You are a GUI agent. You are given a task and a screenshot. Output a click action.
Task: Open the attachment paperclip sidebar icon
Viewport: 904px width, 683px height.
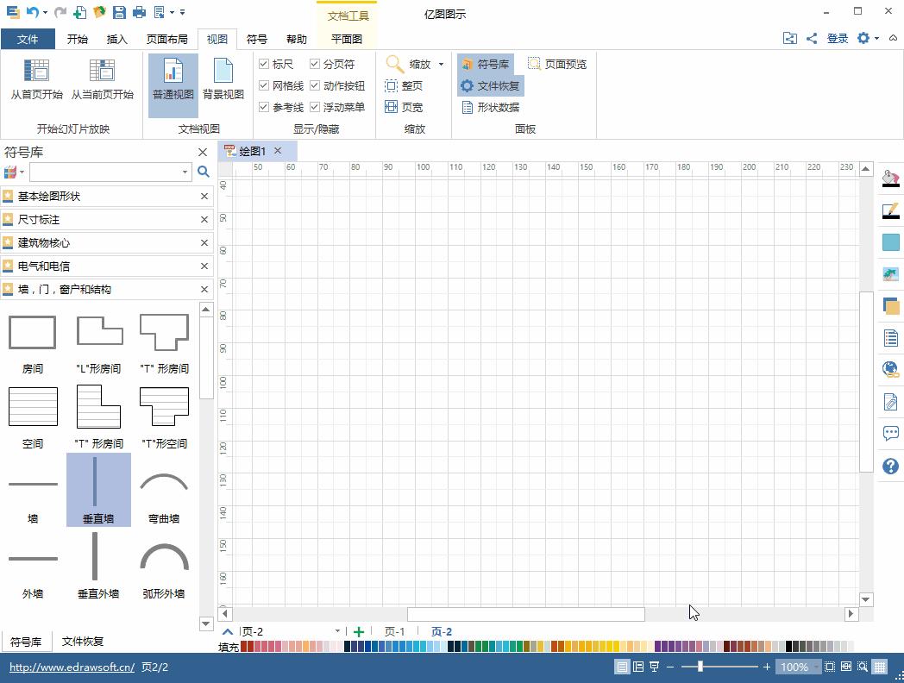coord(891,401)
